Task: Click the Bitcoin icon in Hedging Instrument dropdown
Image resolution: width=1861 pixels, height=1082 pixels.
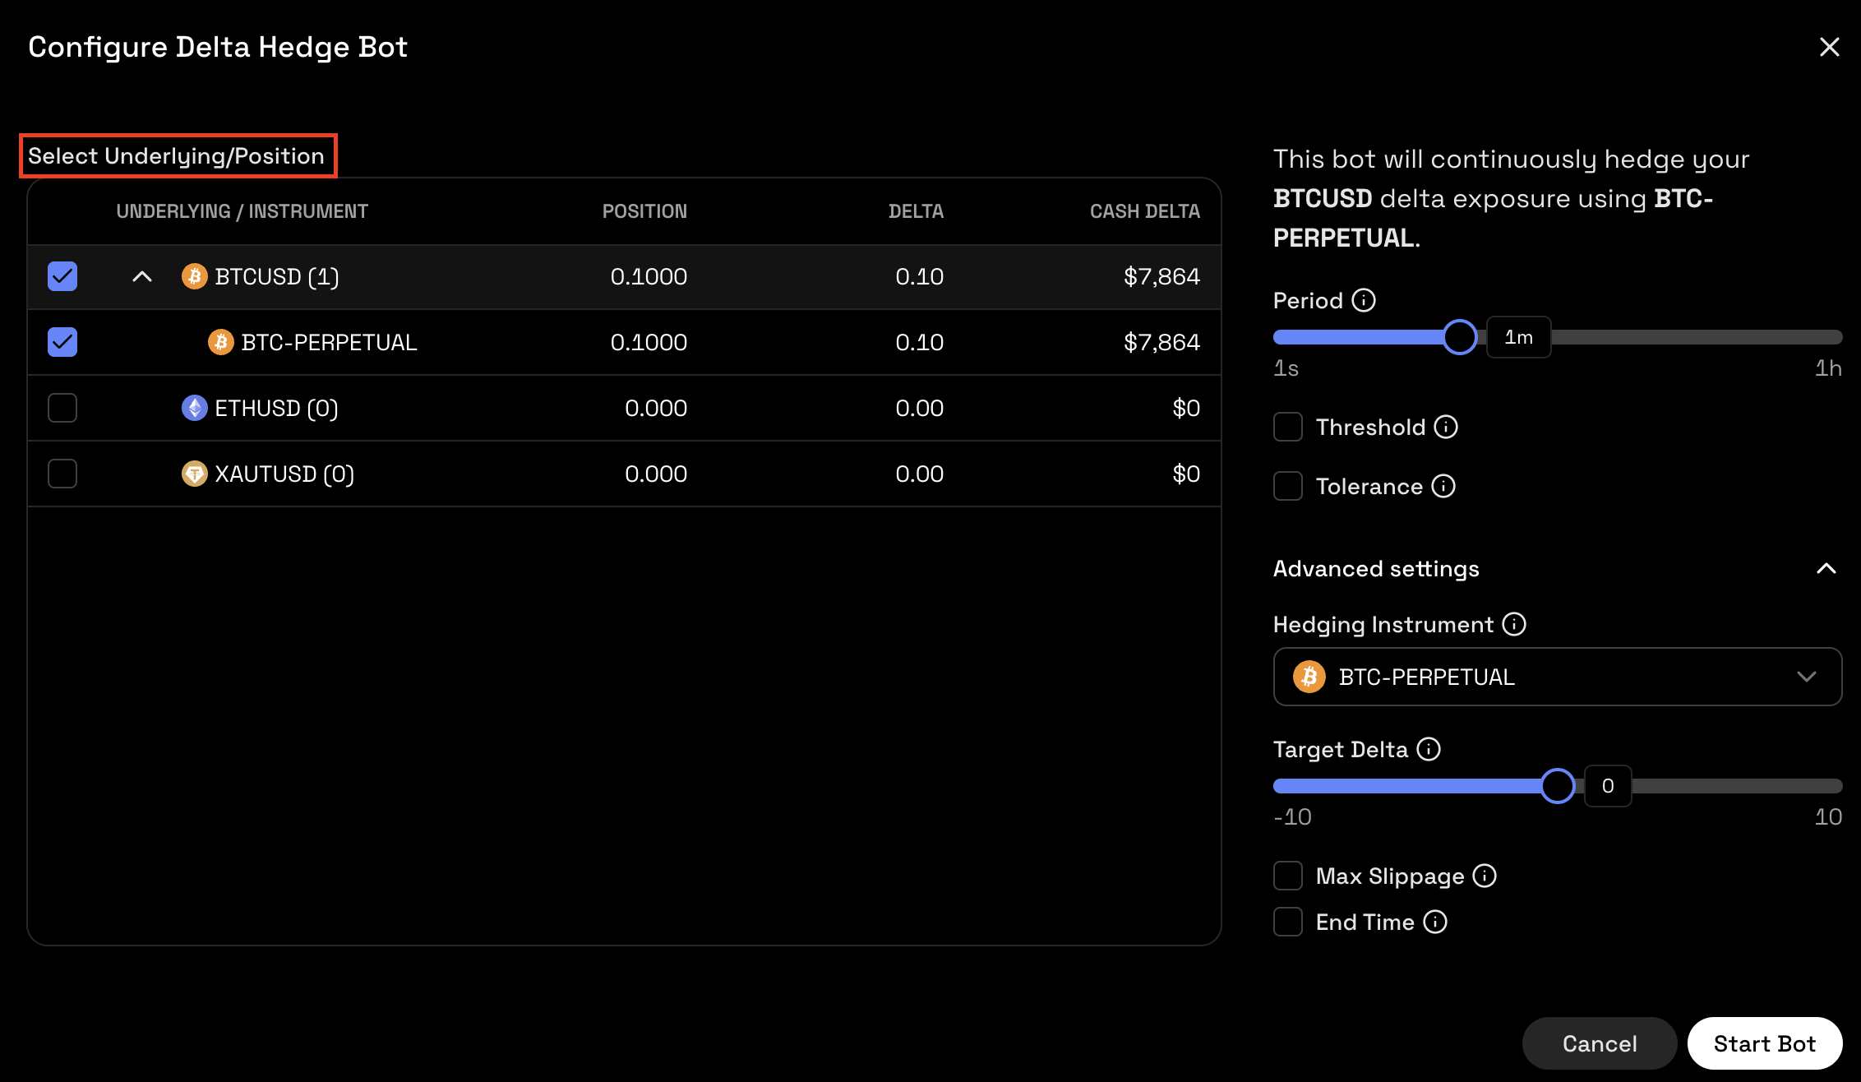Action: 1309,677
